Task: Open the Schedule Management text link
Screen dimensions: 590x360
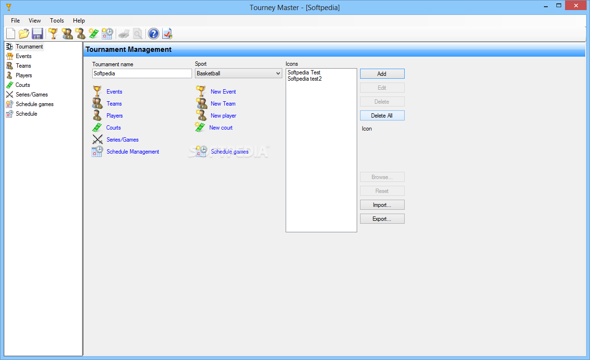Action: pos(133,152)
